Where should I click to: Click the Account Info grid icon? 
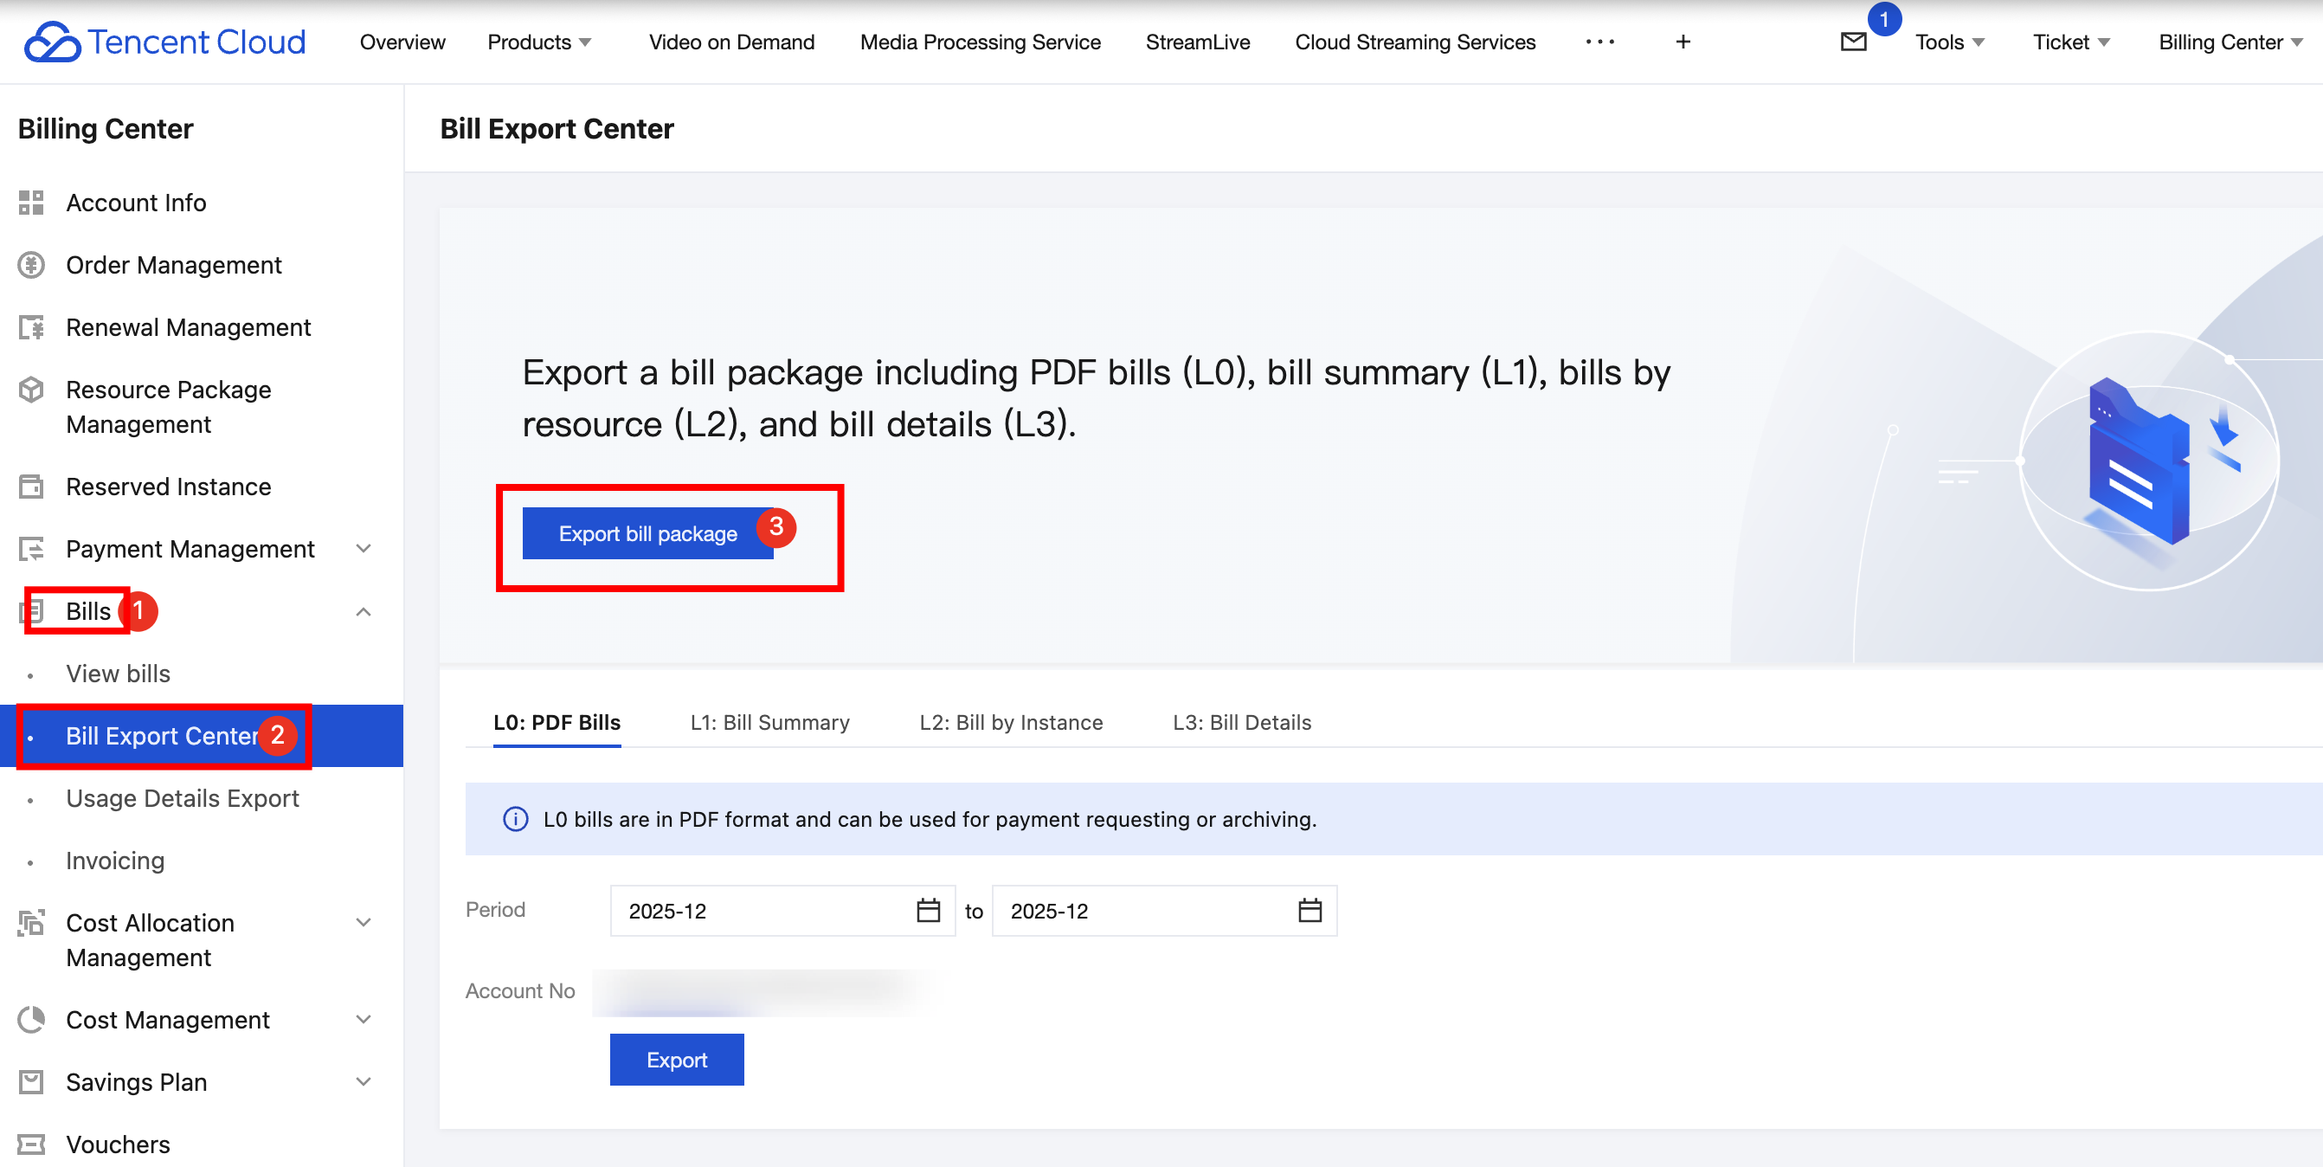tap(31, 203)
